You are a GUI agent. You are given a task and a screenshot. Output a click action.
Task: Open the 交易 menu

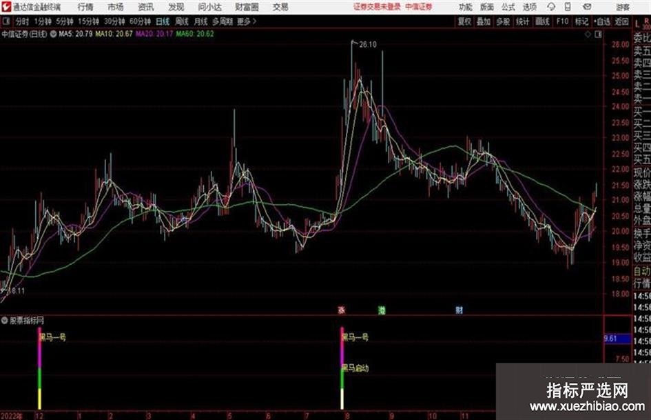point(280,7)
